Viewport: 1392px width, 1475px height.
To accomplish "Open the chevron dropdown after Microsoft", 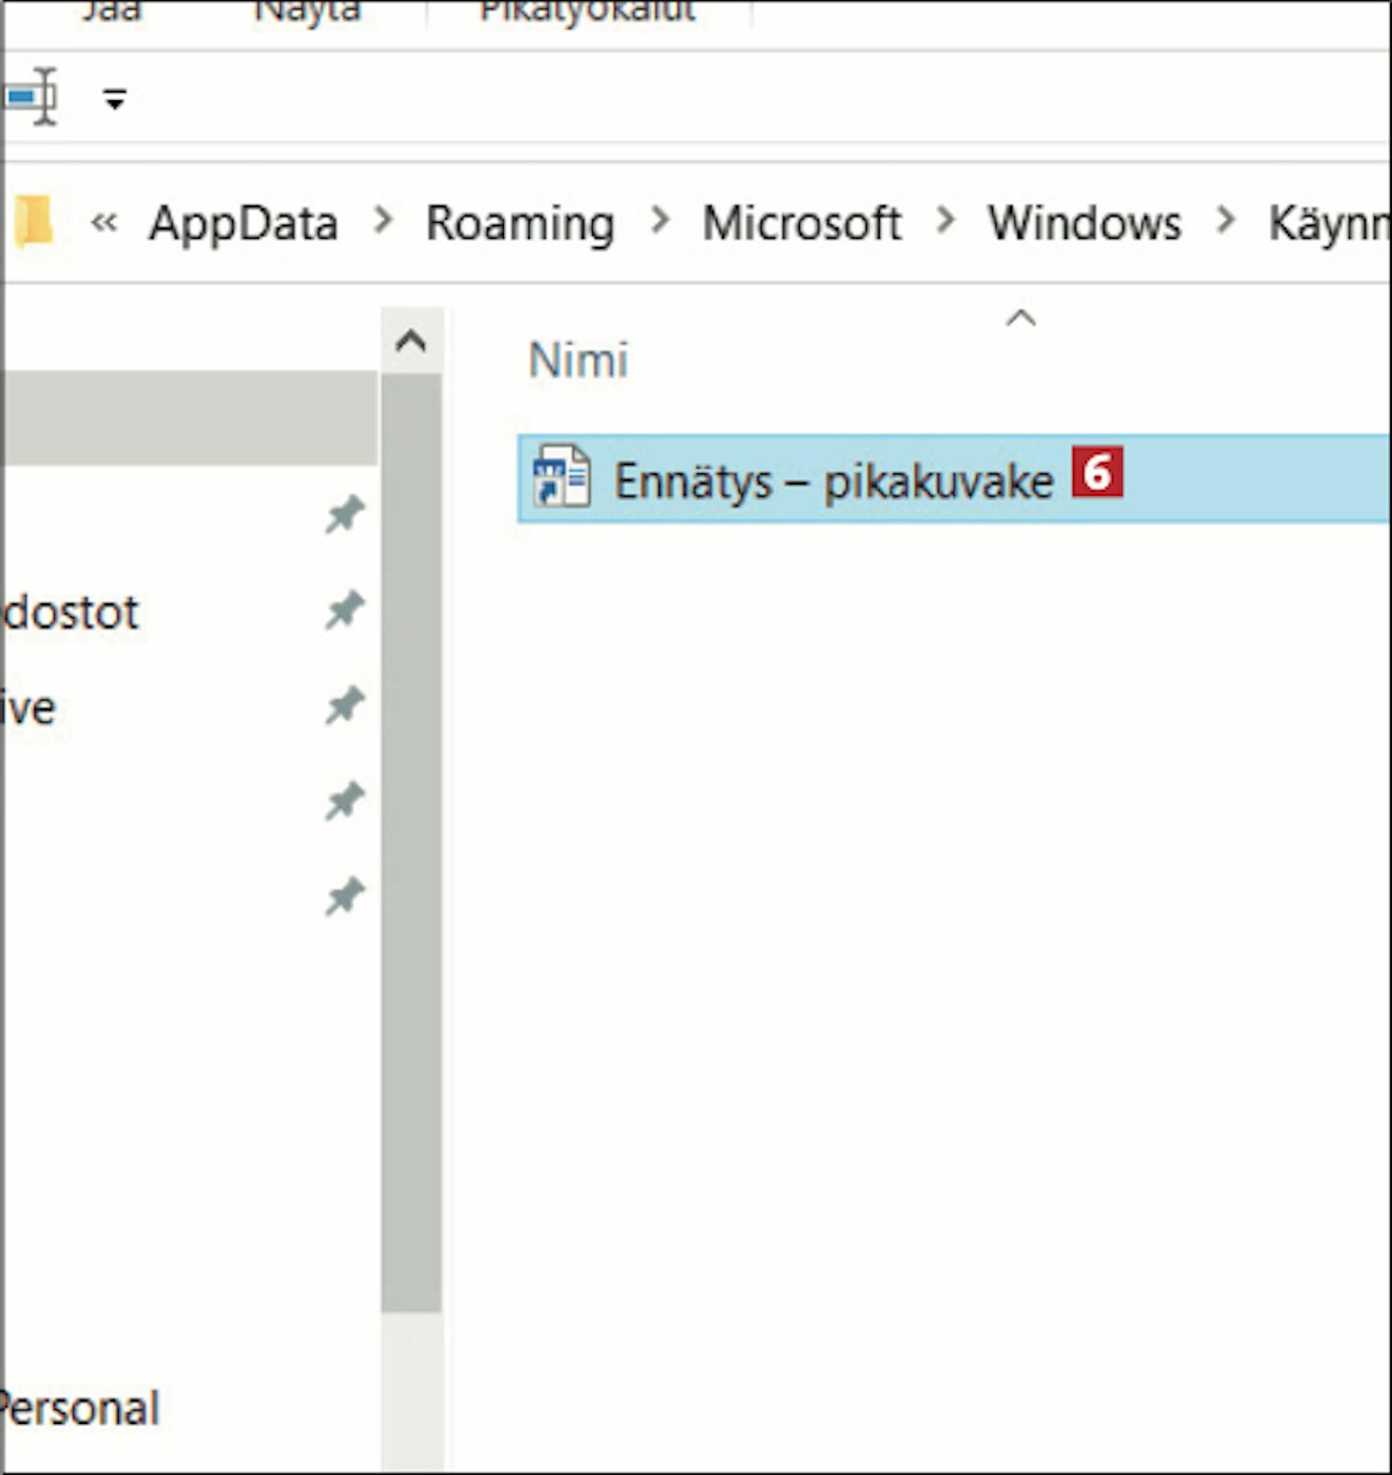I will (945, 221).
